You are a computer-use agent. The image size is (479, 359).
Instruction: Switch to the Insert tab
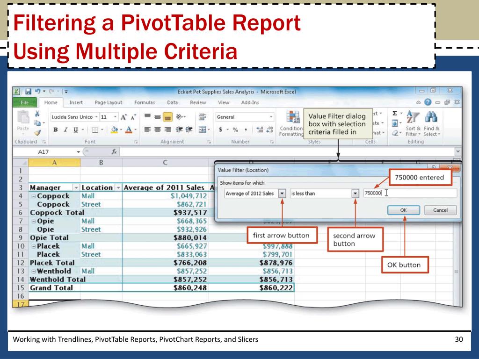tap(76, 102)
